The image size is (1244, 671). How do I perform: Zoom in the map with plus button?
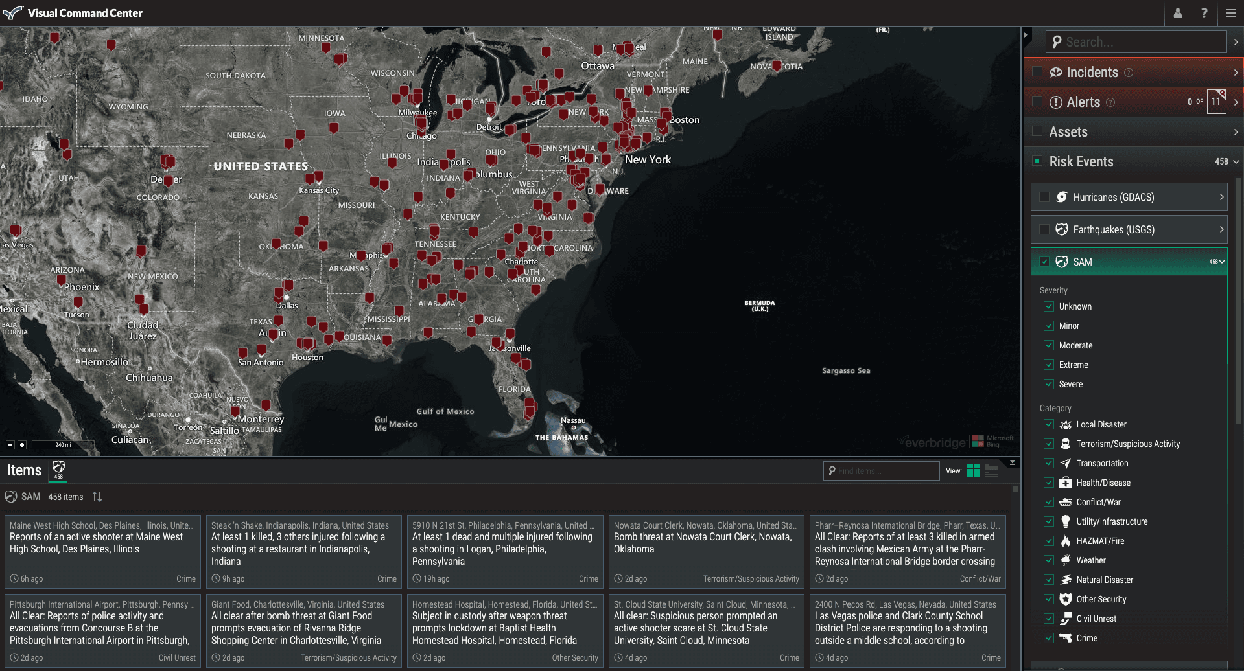[x=22, y=445]
